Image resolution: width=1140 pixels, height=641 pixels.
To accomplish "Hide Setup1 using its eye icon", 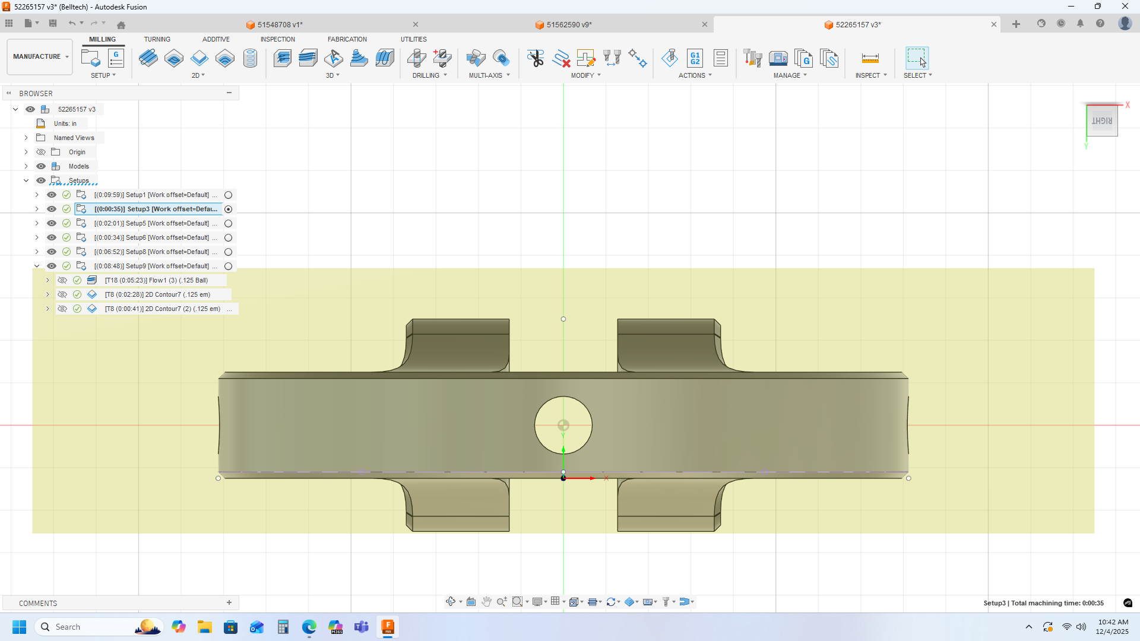I will pos(52,195).
